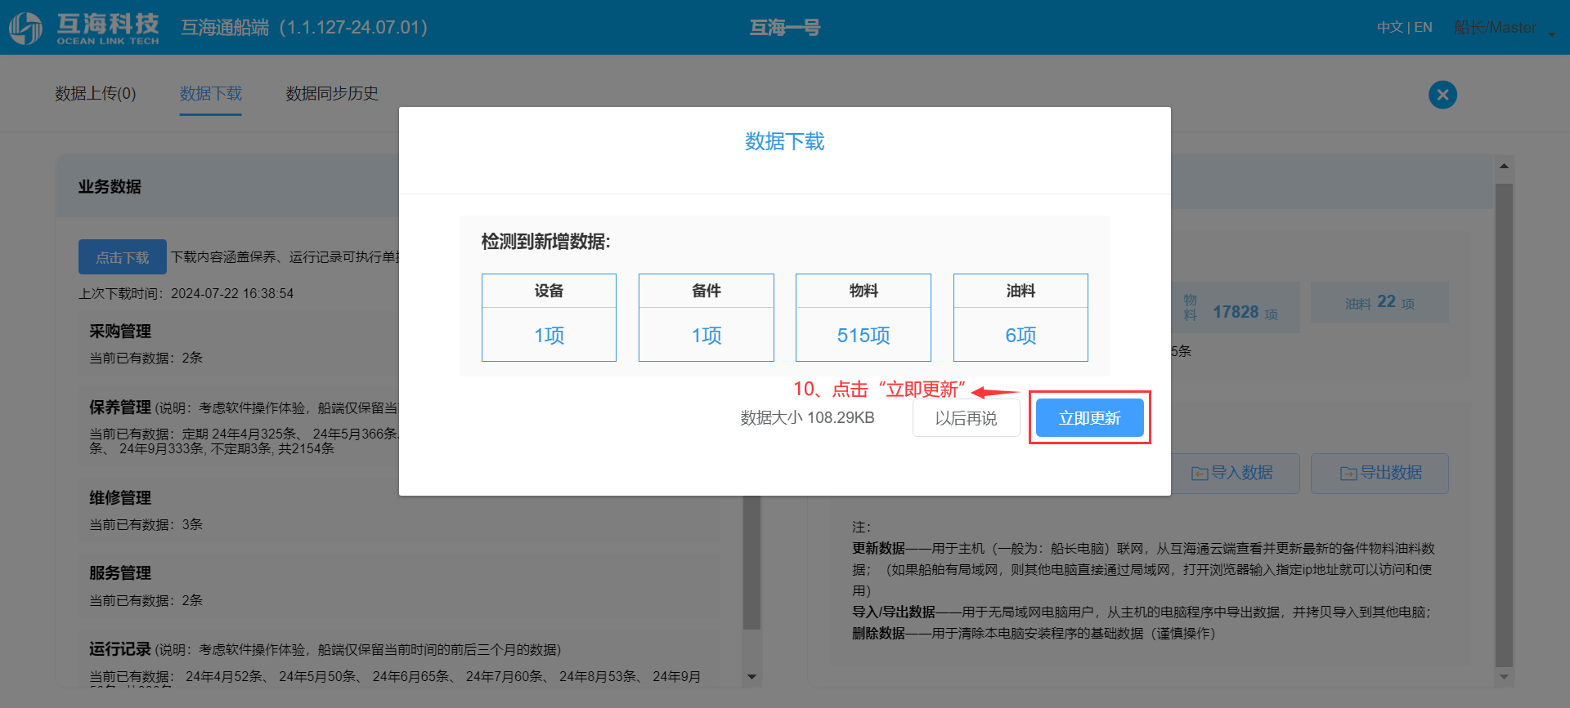The height and width of the screenshot is (708, 1570).
Task: Click the 数据大小 108.29KB text
Action: point(807,418)
